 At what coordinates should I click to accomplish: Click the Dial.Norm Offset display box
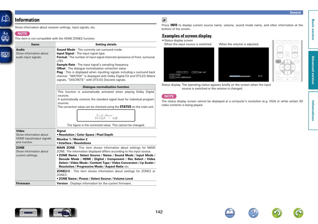point(106,116)
